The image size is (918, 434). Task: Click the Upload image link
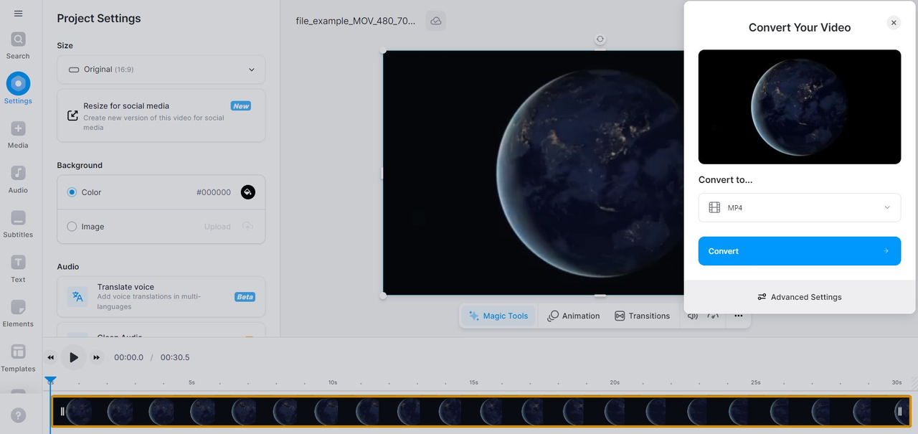[217, 227]
